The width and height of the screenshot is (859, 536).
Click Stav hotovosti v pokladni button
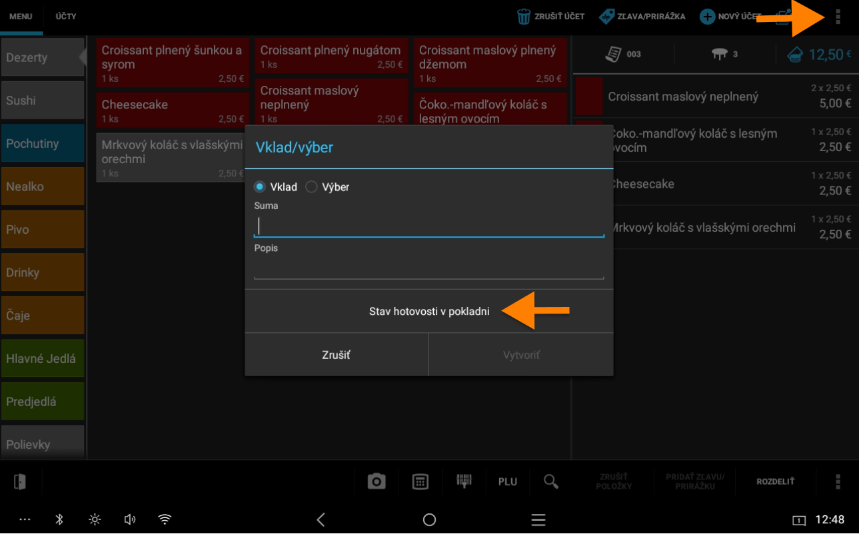point(429,312)
